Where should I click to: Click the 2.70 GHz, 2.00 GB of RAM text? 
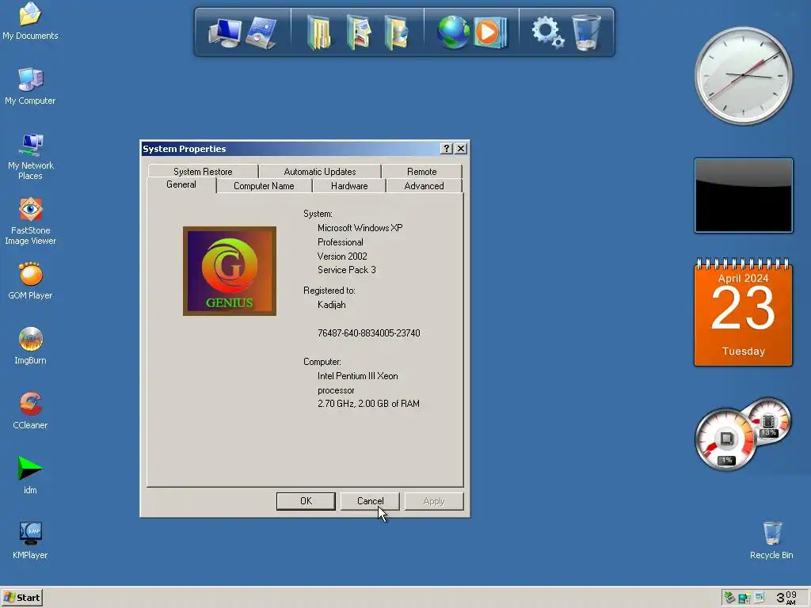pos(368,403)
